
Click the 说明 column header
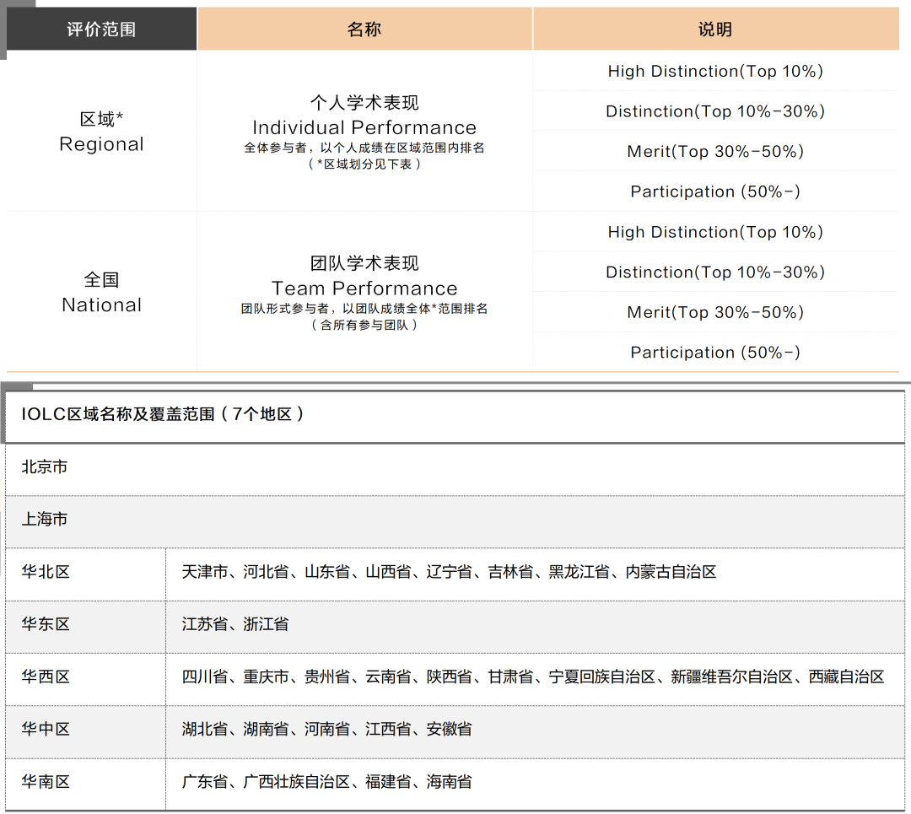(715, 28)
